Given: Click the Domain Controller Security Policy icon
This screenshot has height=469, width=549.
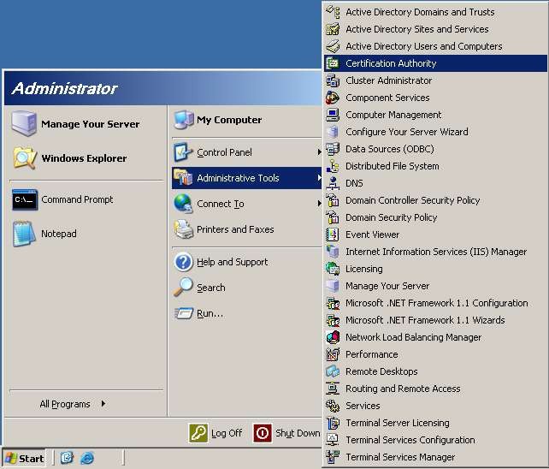Looking at the screenshot, I should point(333,200).
